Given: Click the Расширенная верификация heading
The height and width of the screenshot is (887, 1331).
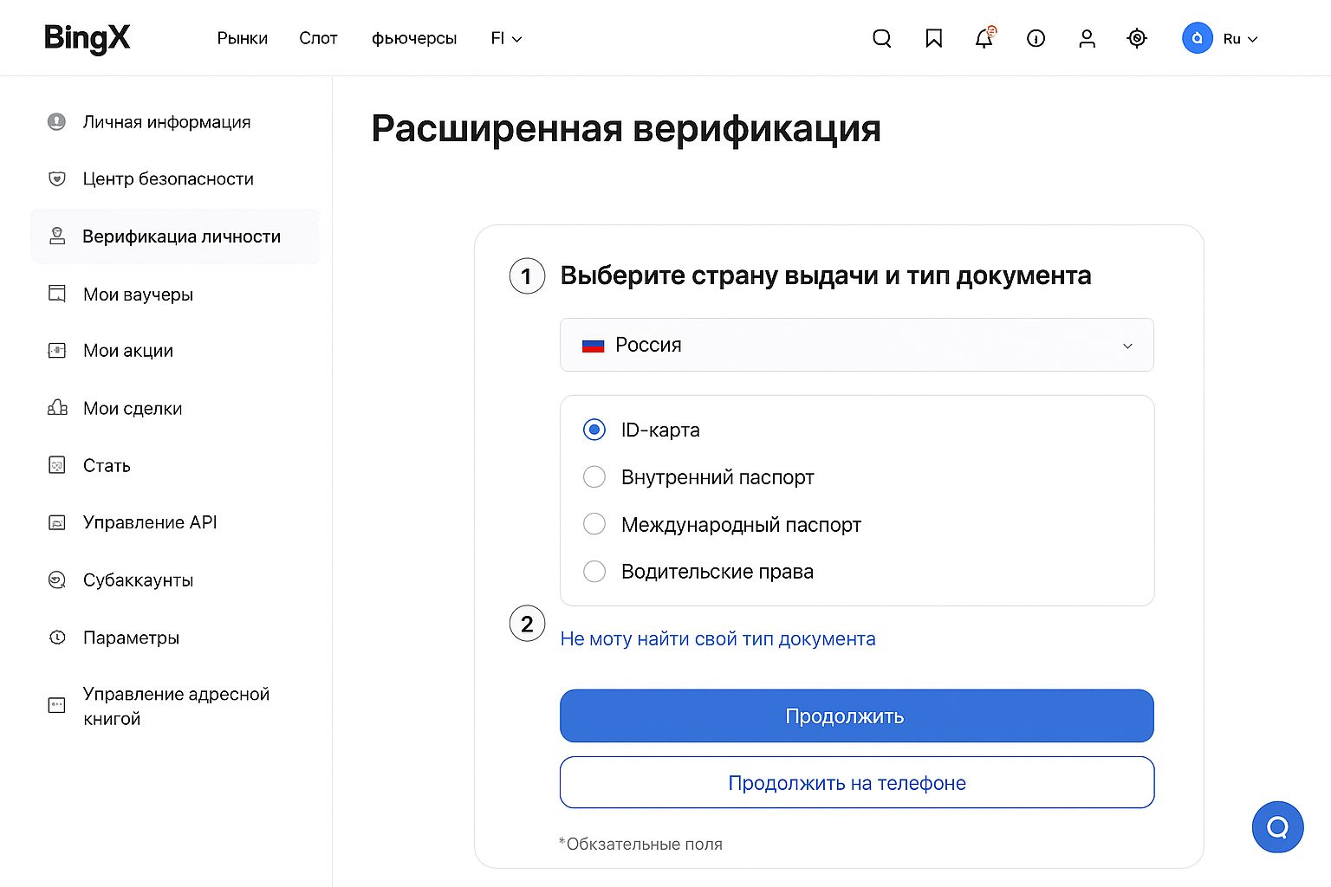Looking at the screenshot, I should click(x=626, y=129).
